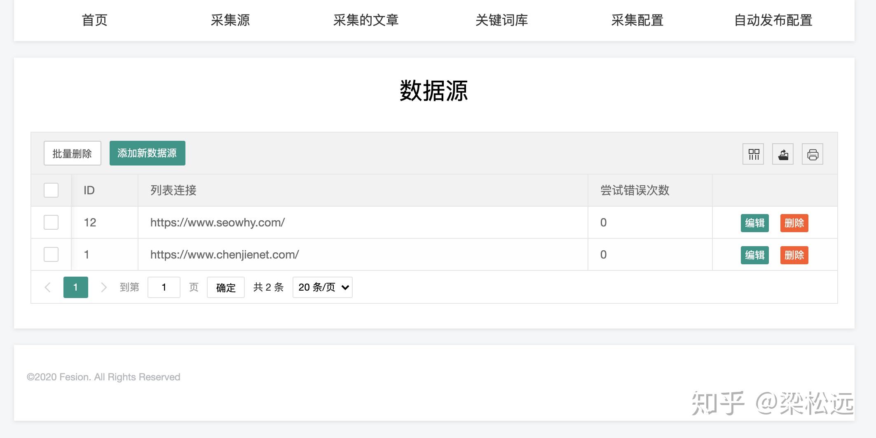This screenshot has height=438, width=876.
Task: Switch to the 采集源 tab
Action: [x=230, y=20]
